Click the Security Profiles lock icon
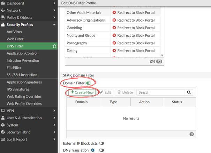 pos(3,25)
